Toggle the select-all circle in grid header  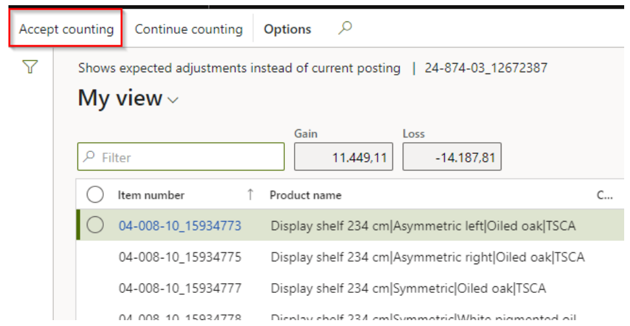click(x=95, y=195)
